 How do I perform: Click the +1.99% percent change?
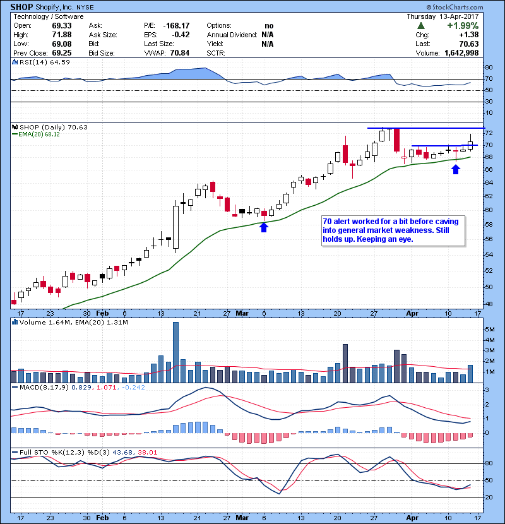tap(463, 26)
